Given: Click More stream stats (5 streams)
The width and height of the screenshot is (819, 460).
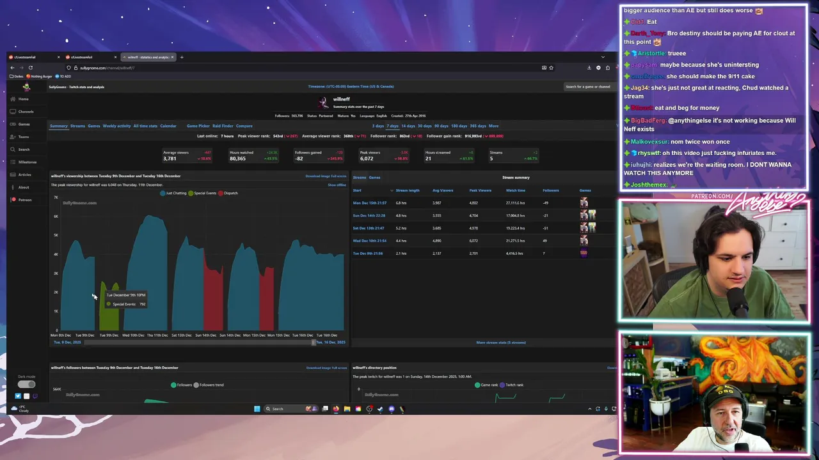Looking at the screenshot, I should 501,342.
